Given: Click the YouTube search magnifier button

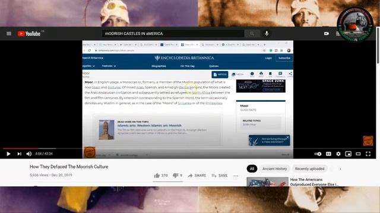Looking at the screenshot, I should coord(252,34).
